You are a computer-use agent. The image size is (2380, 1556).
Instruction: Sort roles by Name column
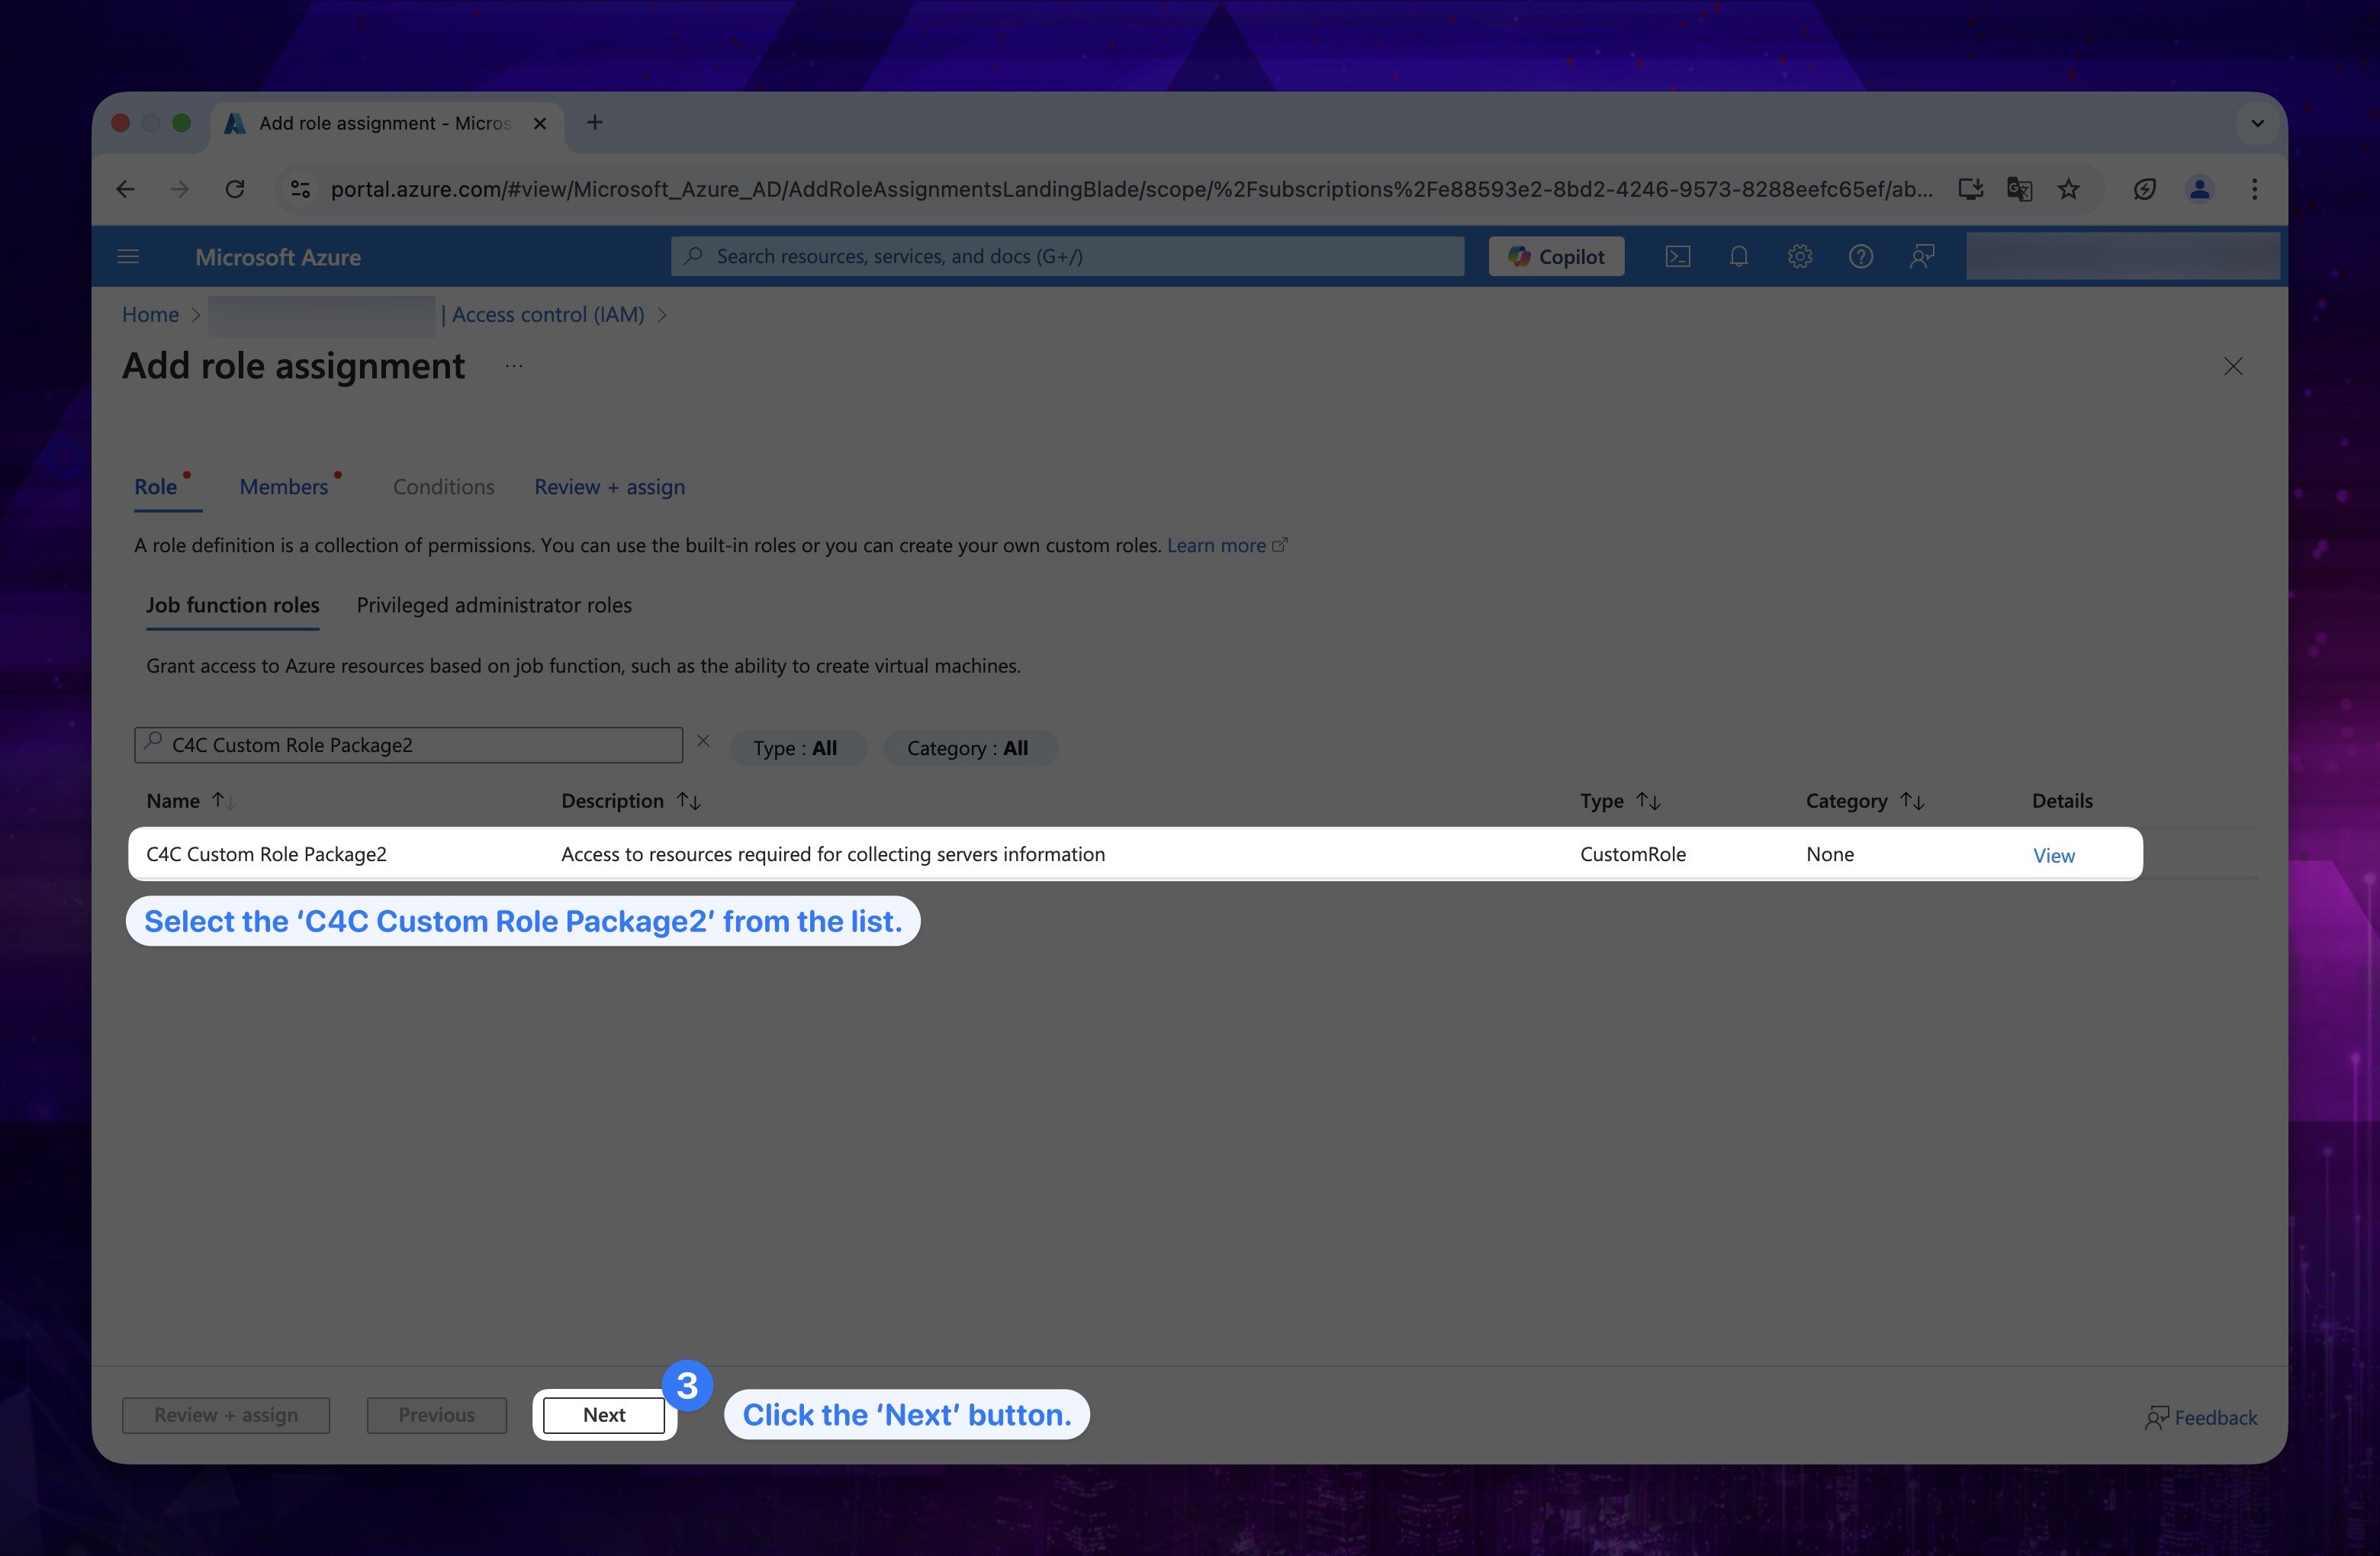(190, 801)
